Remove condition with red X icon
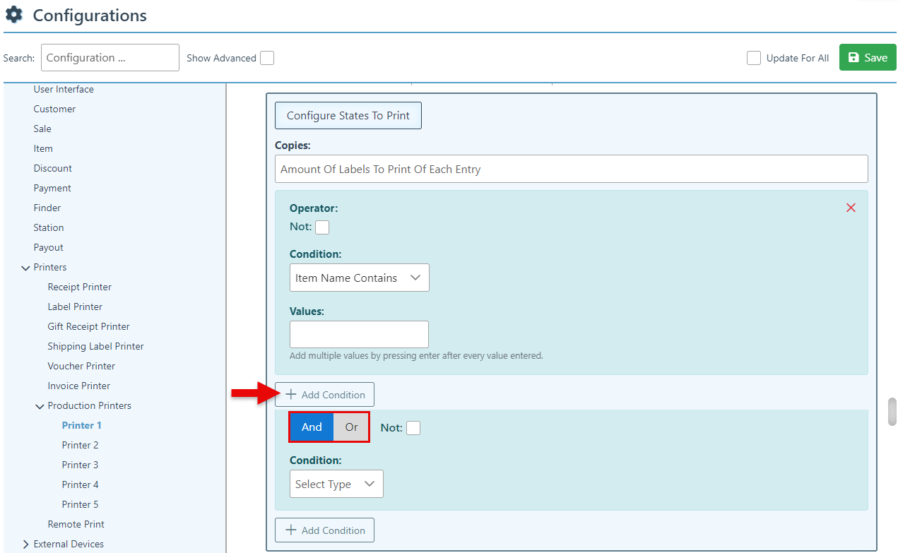Screen dimensions: 898x553 pos(851,208)
